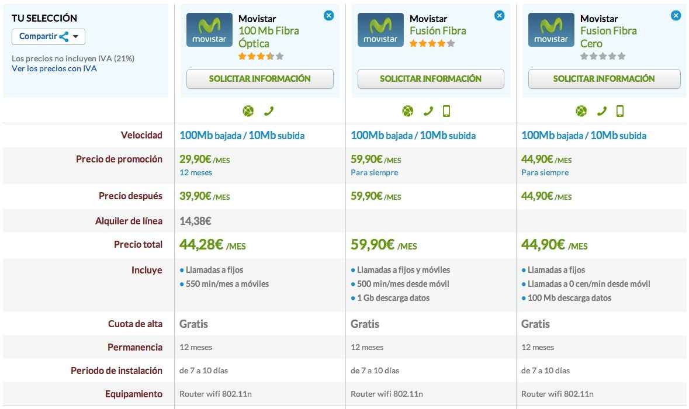Viewport: 689px width, 409px height.
Task: Request information for Fusión Fibra
Action: pyautogui.click(x=431, y=79)
